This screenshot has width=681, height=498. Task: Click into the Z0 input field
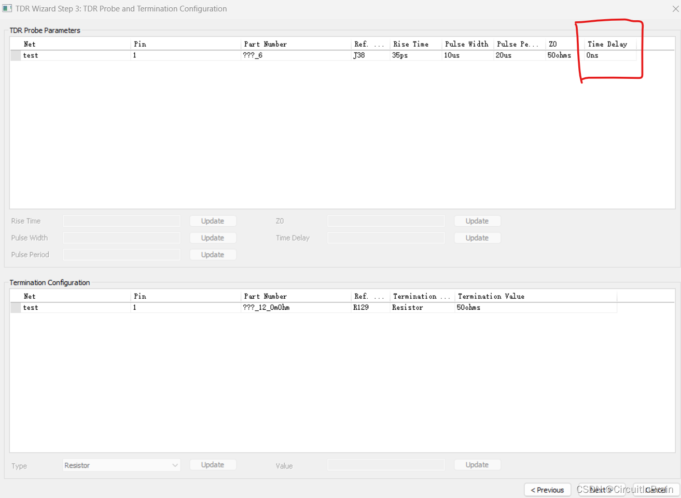pyautogui.click(x=386, y=221)
